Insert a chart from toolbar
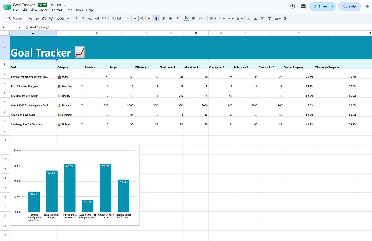This screenshot has width=372, height=241. point(263,19)
